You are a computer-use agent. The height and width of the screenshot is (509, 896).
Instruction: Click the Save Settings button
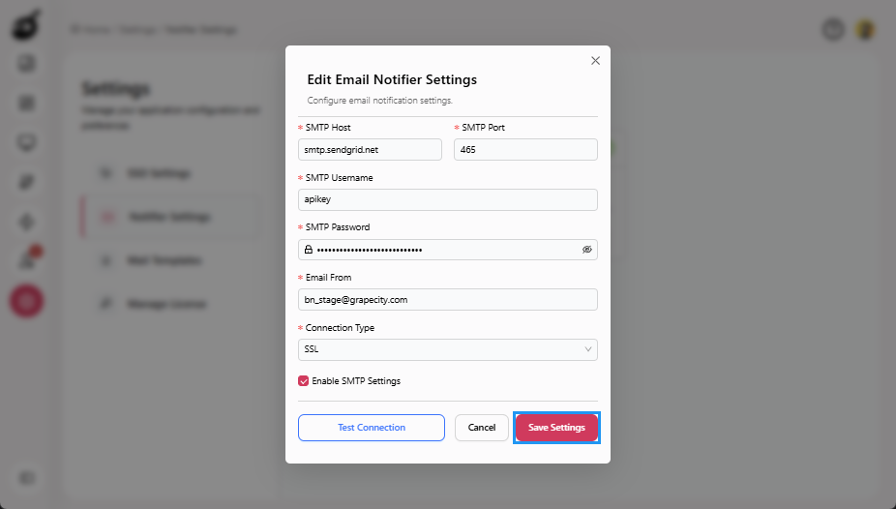(x=556, y=428)
